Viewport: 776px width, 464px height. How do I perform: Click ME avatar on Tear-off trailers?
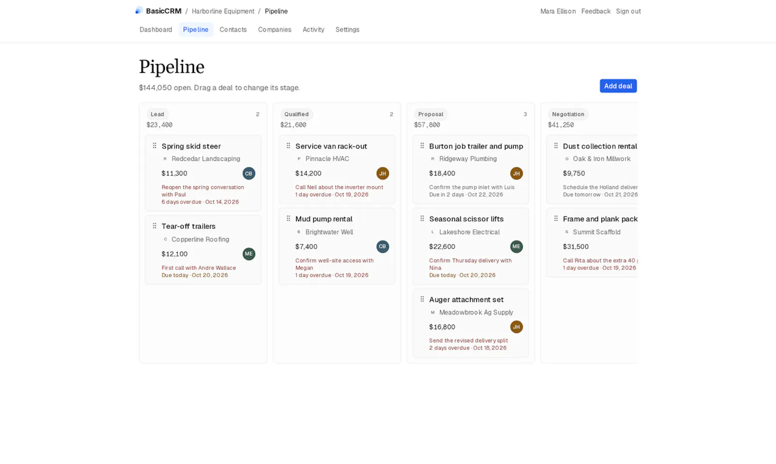[249, 254]
